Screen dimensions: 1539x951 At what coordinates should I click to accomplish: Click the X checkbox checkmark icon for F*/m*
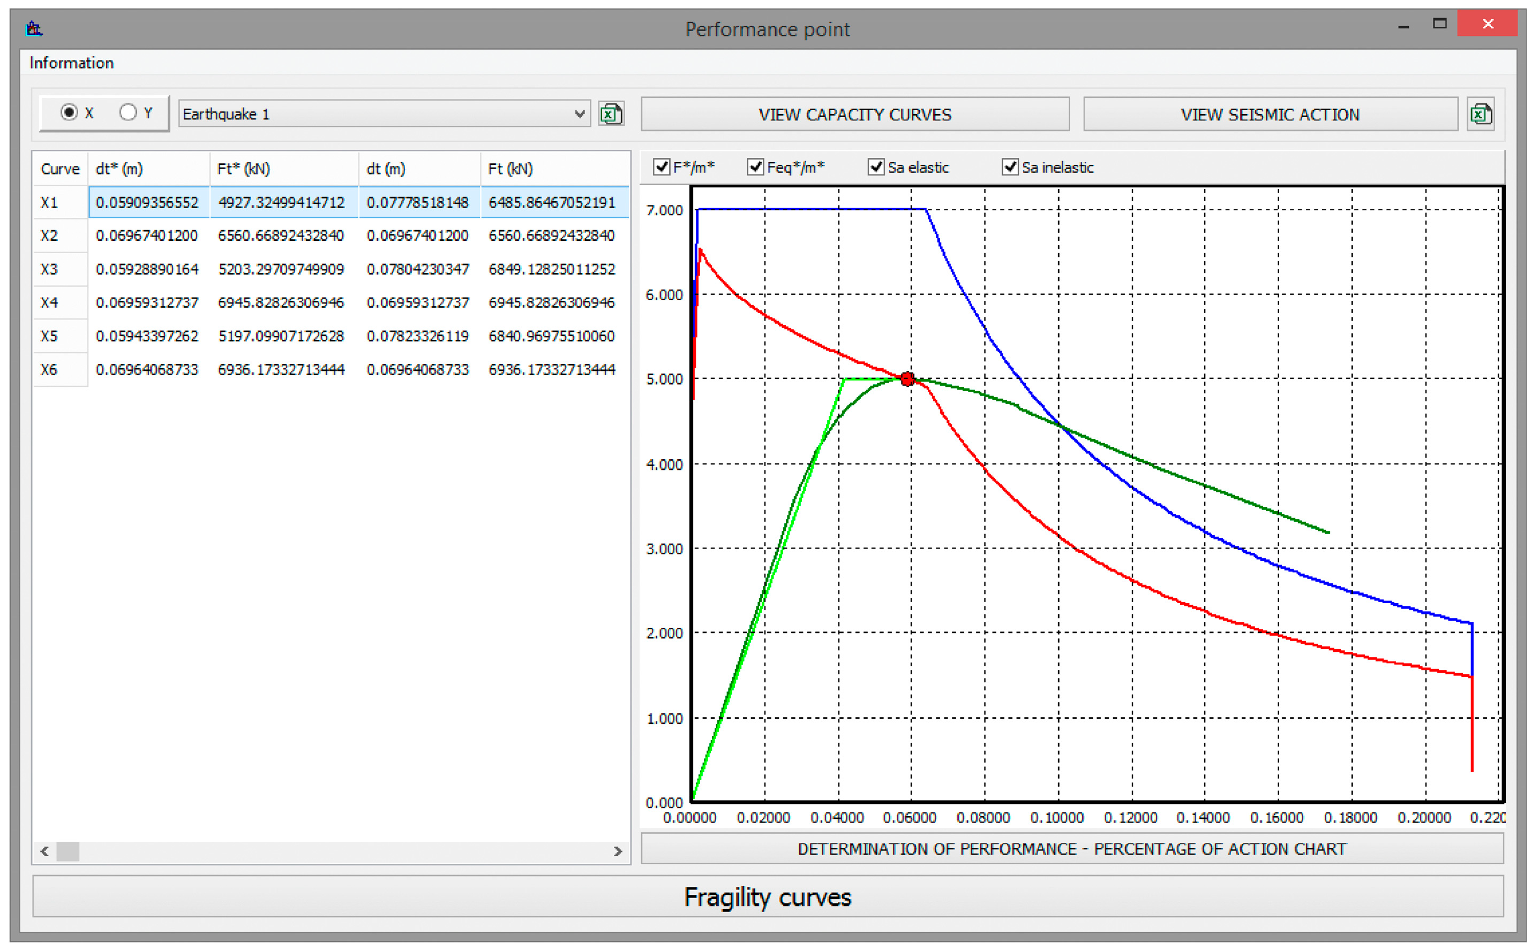click(x=661, y=166)
